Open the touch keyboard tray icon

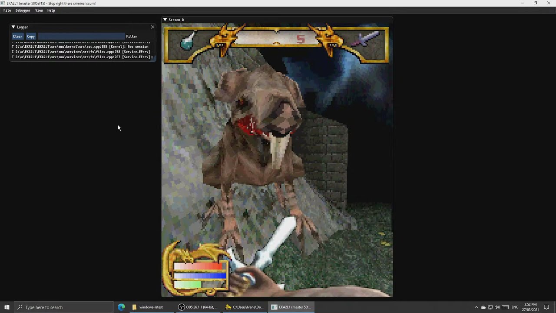tap(505, 307)
